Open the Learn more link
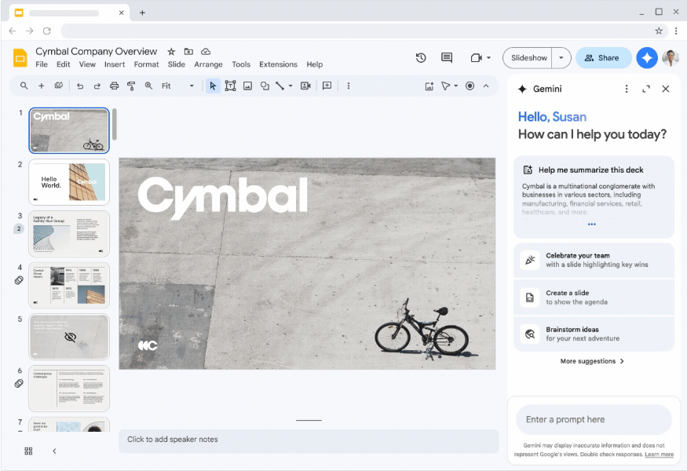The width and height of the screenshot is (687, 471). coord(660,454)
